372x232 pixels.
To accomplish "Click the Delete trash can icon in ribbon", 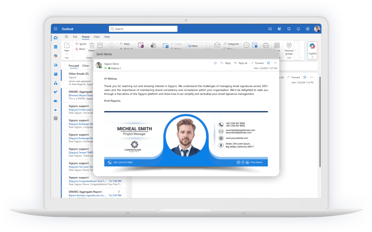I will point(92,45).
